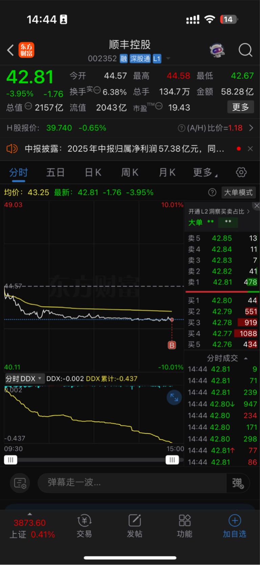Select the 卖4 42.84 order row
Viewport: 260px width, 565px height.
[222, 249]
